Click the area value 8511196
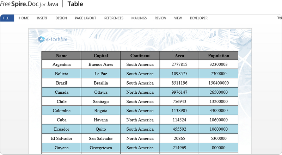282x155 pixels. pyautogui.click(x=179, y=83)
